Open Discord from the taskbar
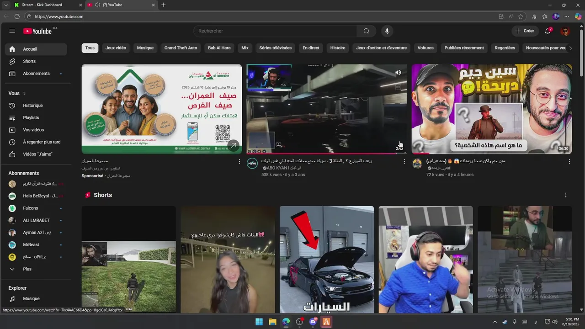Viewport: 585px width, 329px height. (313, 322)
